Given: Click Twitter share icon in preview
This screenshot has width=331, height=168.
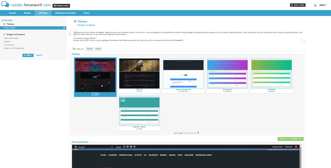Looking at the screenshot, I should [128, 147].
